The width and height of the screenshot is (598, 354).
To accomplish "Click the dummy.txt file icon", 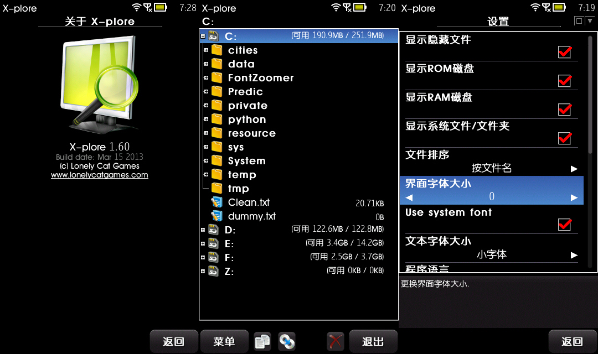I will [216, 216].
